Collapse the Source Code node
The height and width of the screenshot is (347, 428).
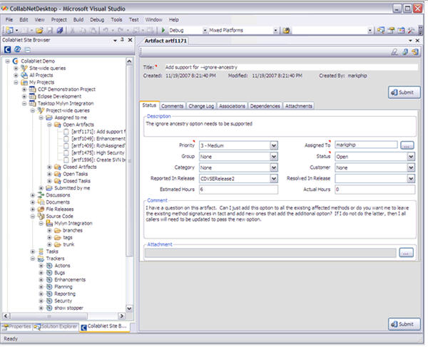coord(33,216)
